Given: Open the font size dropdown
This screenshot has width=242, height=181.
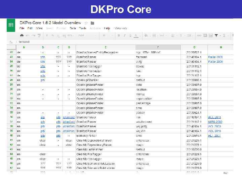Looking at the screenshot, I should pyautogui.click(x=108, y=36).
